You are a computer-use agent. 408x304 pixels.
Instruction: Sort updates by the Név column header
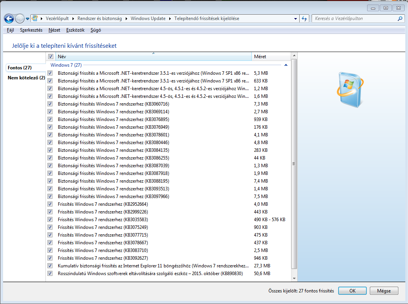tap(153, 56)
